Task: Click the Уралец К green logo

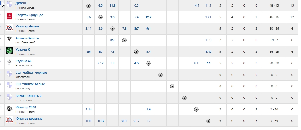Action: click(x=9, y=51)
